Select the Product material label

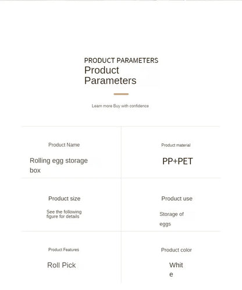tap(176, 145)
